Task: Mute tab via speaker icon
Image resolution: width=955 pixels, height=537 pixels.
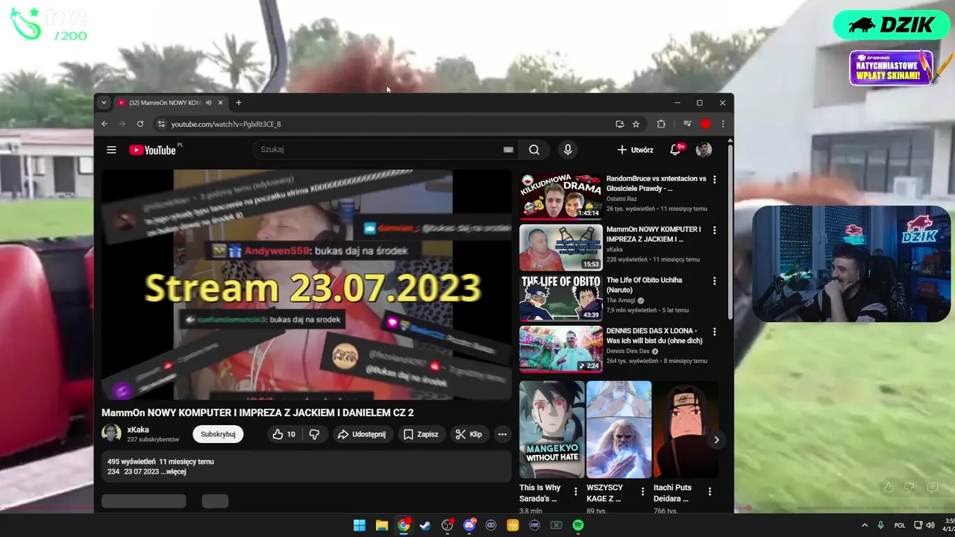Action: click(209, 103)
